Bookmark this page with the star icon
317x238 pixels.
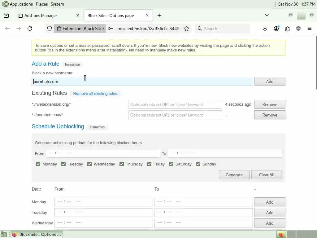click(x=187, y=29)
